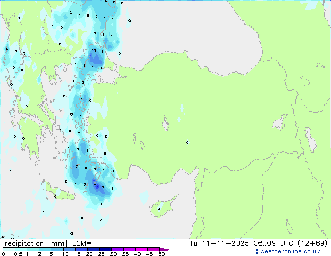The image size is (331, 256).
Task: Click the '11' precipitation value on map
Action: pos(94,50)
